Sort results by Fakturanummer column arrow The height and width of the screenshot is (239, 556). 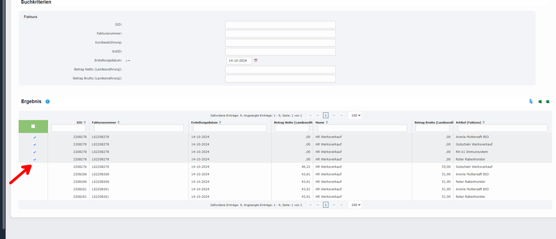pyautogui.click(x=119, y=122)
